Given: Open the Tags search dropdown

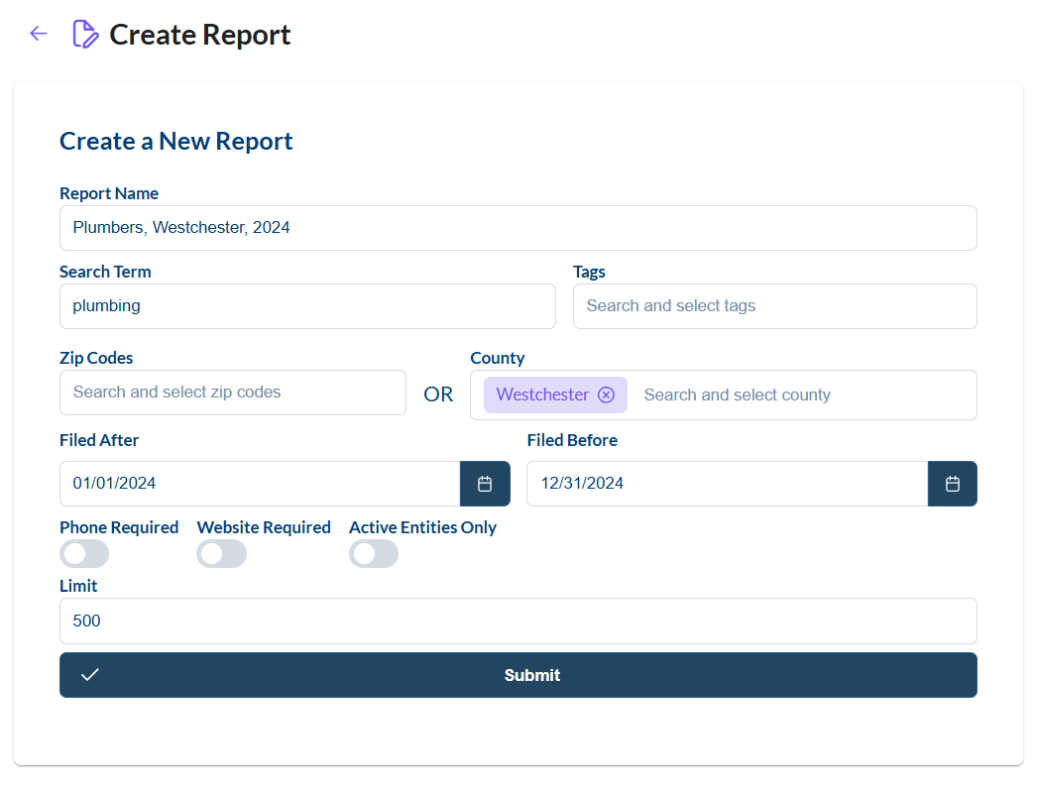Looking at the screenshot, I should pyautogui.click(x=774, y=306).
